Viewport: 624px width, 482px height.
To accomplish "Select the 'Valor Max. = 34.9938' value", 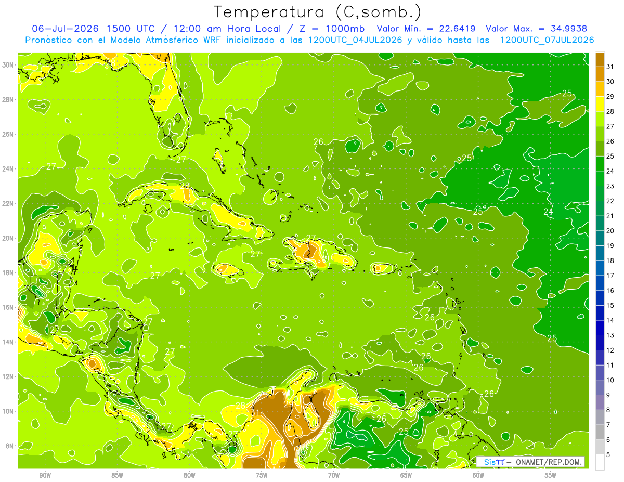I will (537, 28).
